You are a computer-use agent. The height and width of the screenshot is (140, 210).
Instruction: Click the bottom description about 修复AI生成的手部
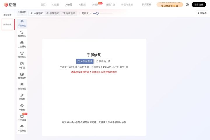point(94,122)
